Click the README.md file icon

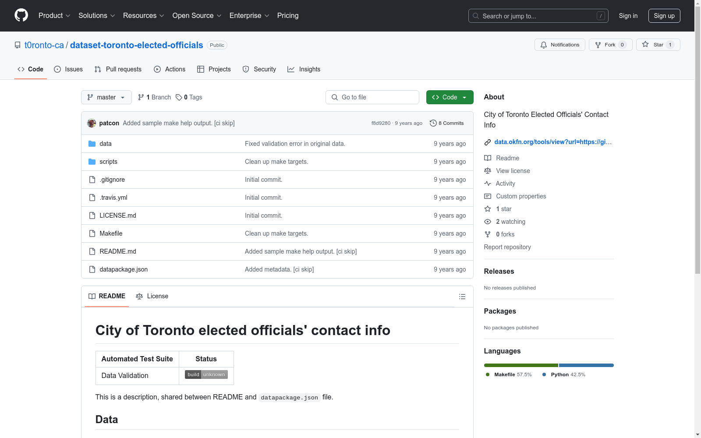(92, 251)
